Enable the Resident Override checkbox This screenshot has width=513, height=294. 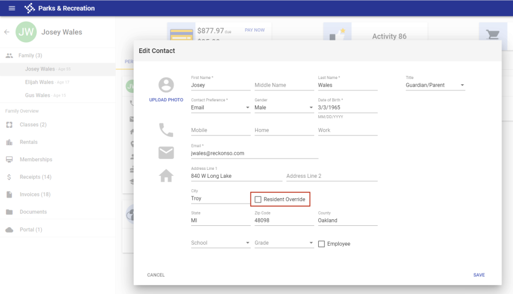click(258, 199)
